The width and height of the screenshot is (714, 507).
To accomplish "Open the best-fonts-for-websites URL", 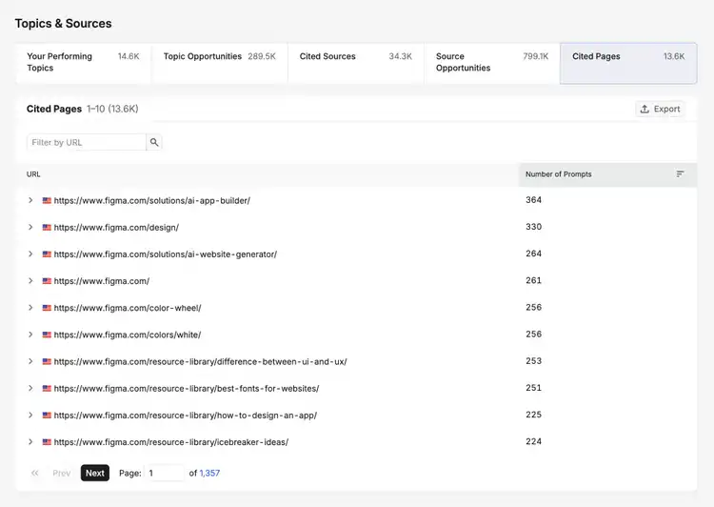I will 187,389.
